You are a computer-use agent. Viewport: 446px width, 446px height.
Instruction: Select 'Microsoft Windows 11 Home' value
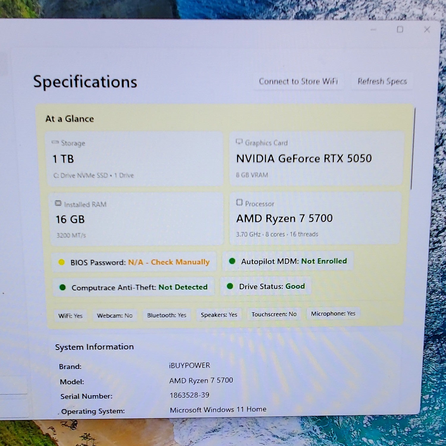tap(218, 410)
